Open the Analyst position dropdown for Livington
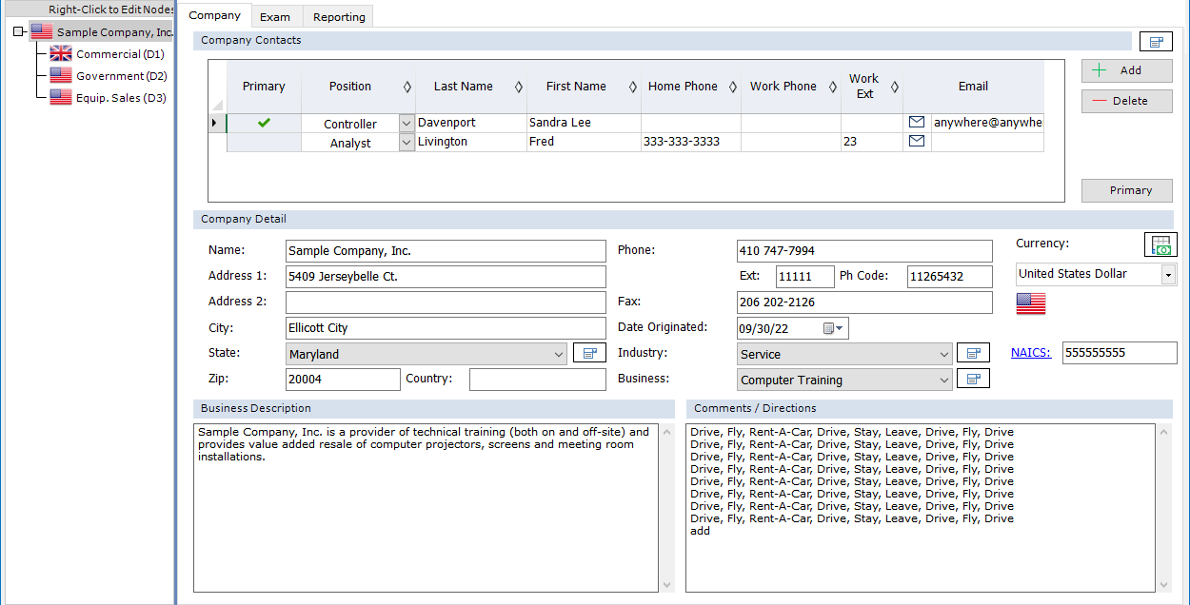Viewport: 1190px width, 605px height. pyautogui.click(x=406, y=141)
